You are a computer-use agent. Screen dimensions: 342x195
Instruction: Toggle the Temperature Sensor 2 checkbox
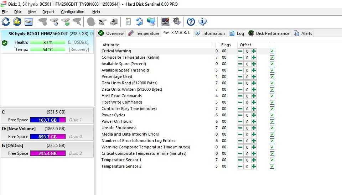click(x=272, y=167)
